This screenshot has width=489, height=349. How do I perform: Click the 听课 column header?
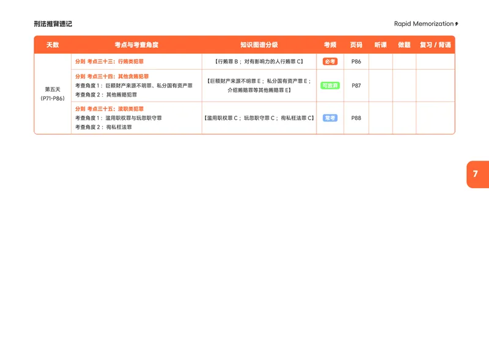point(380,45)
